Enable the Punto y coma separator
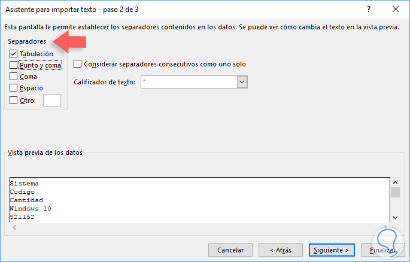The height and width of the screenshot is (262, 410). coord(14,65)
